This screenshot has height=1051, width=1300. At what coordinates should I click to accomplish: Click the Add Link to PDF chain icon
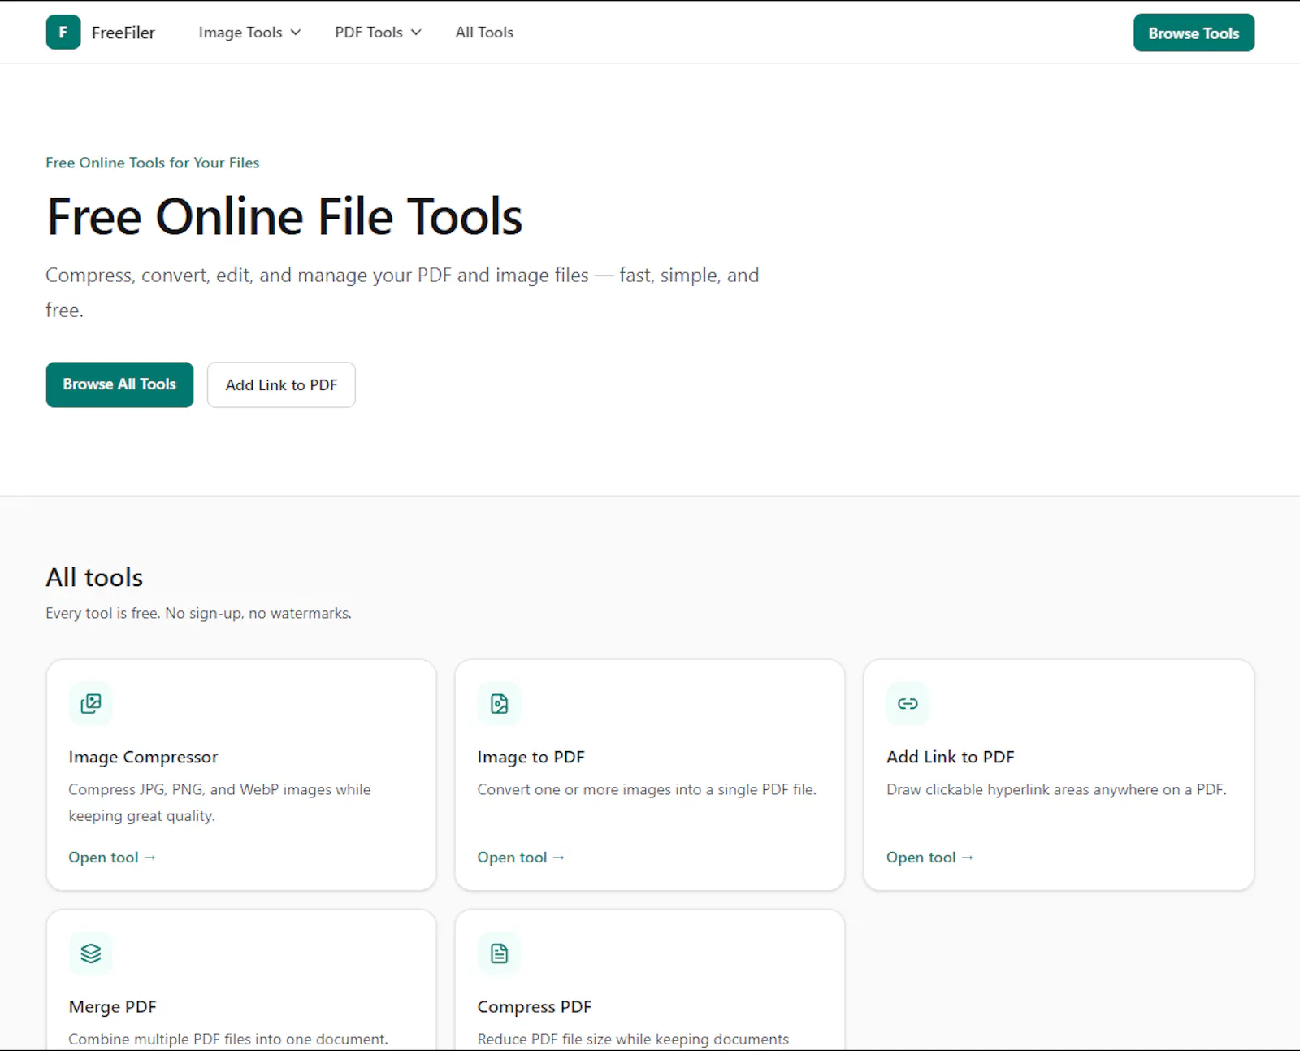coord(908,703)
